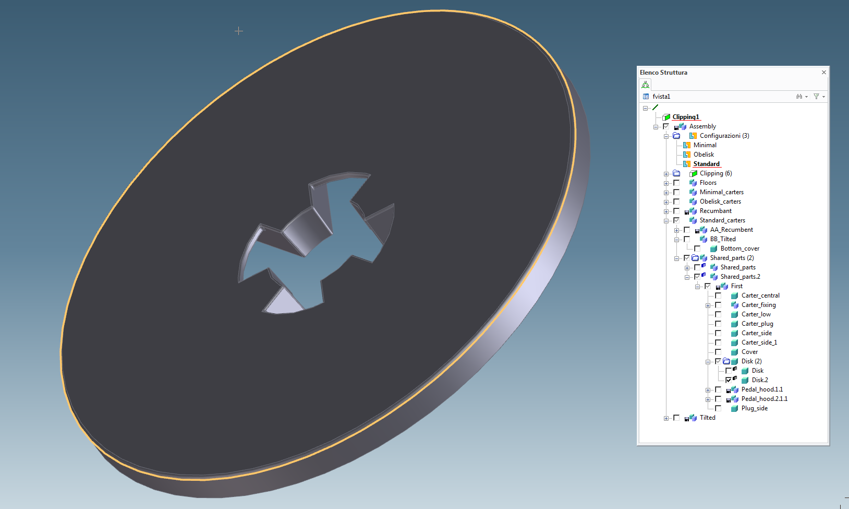Expand the Floors node
This screenshot has height=509, width=849.
[x=666, y=183]
